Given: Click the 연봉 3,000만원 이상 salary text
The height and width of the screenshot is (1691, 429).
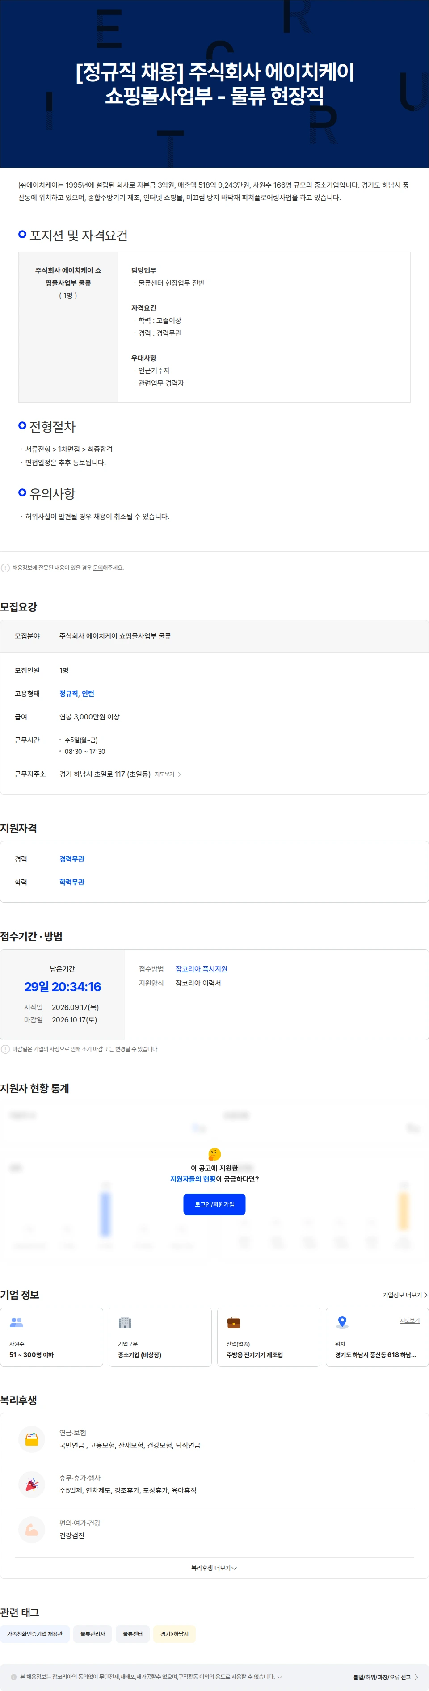Looking at the screenshot, I should [89, 717].
